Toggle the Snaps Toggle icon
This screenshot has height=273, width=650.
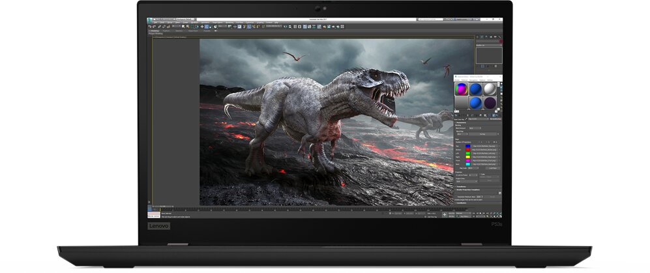pos(244,27)
